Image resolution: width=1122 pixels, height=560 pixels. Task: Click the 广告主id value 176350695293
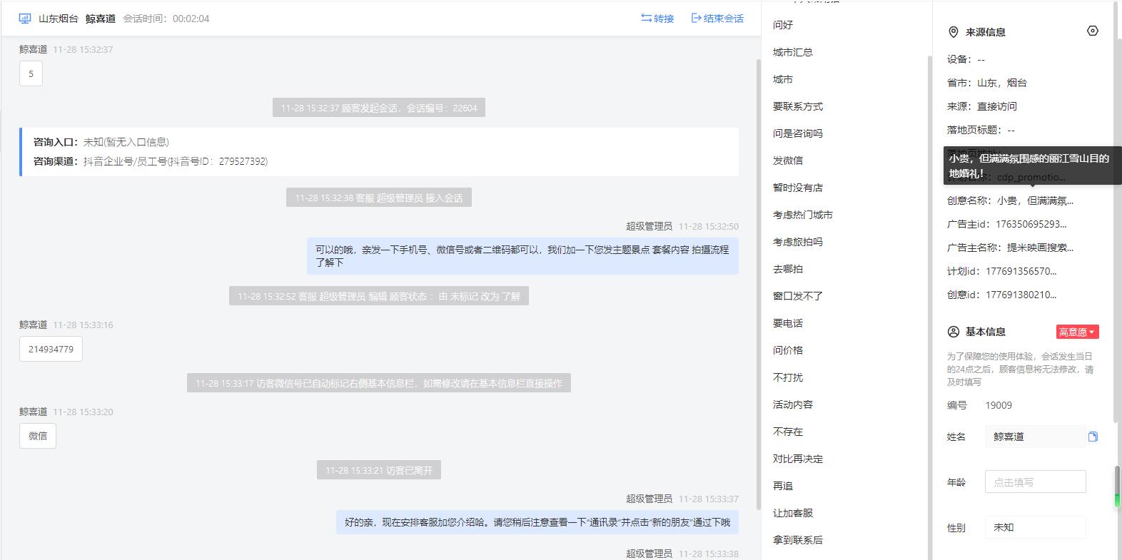tap(1031, 224)
